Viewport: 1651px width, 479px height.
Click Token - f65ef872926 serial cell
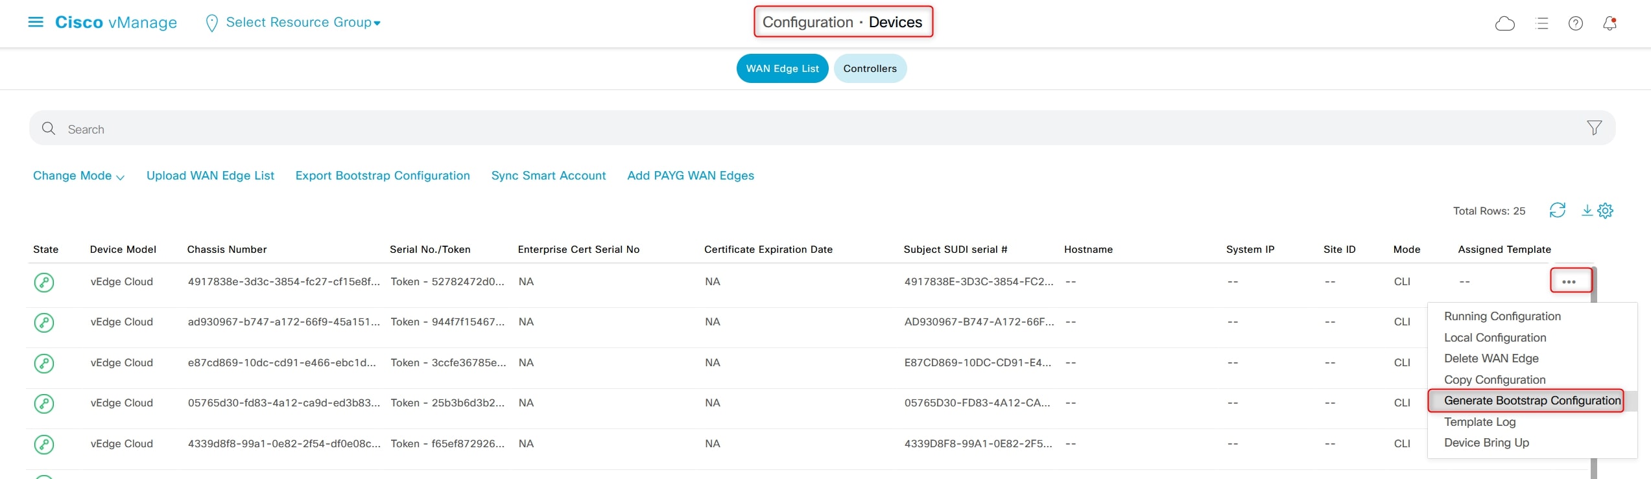point(447,444)
